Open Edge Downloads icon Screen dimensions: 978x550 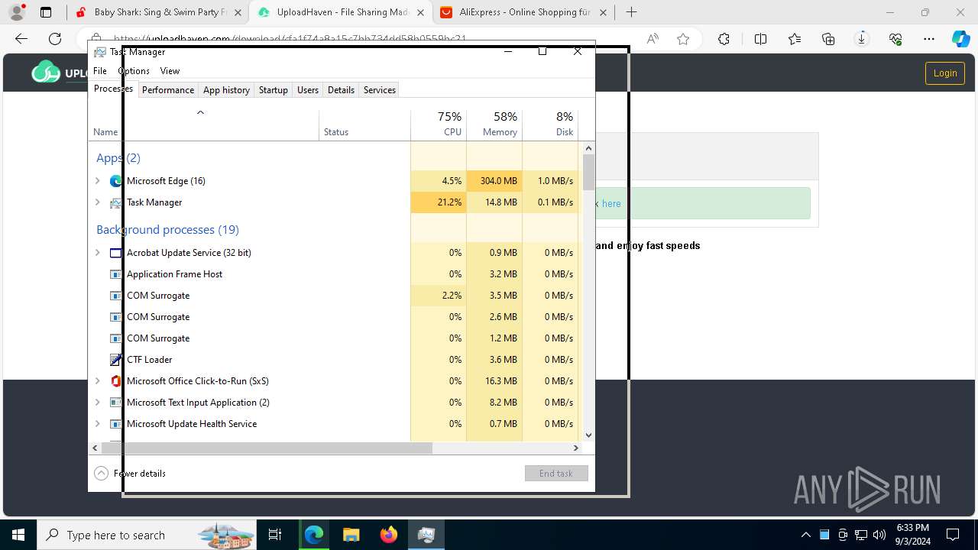coord(862,39)
